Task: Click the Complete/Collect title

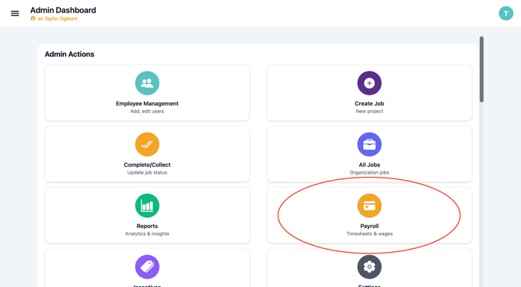Action: [147, 164]
